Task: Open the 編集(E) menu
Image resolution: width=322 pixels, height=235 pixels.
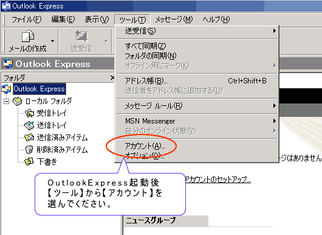Action: (63, 19)
